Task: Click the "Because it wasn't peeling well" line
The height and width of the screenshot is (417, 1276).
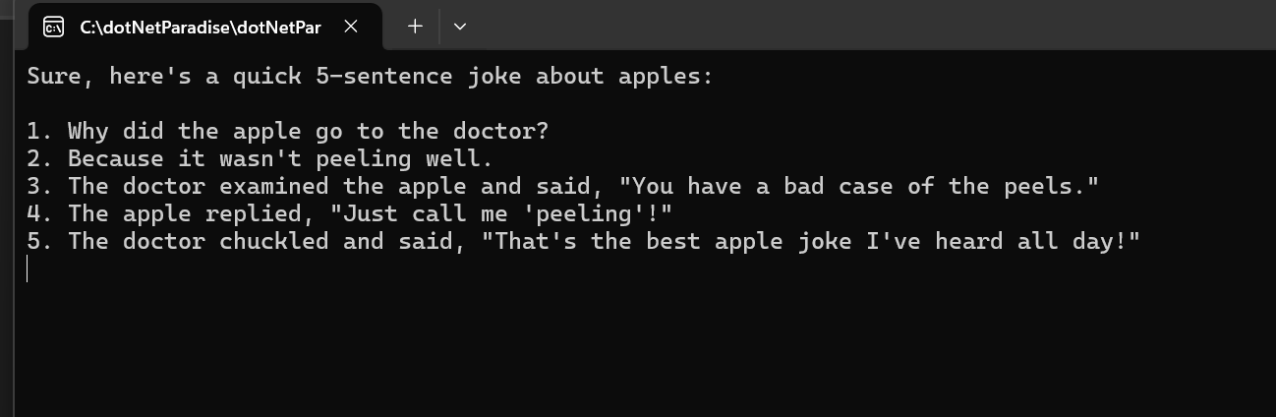Action: point(279,158)
